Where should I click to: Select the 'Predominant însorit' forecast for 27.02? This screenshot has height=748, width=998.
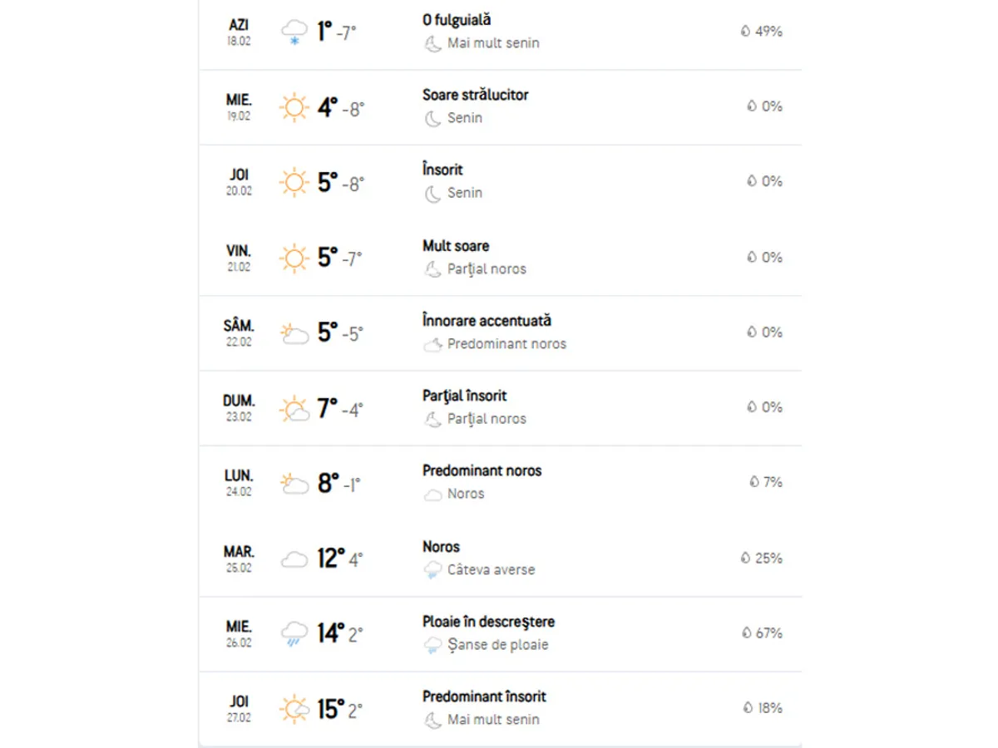(484, 696)
